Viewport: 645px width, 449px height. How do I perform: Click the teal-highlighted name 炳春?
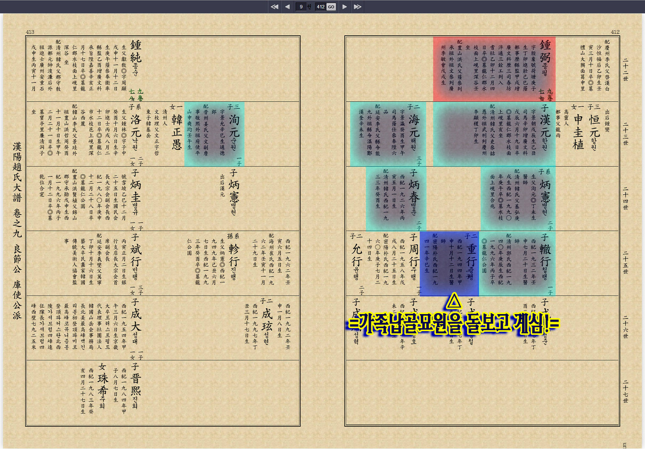click(414, 191)
